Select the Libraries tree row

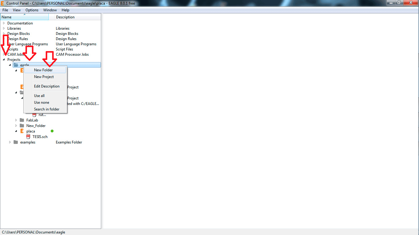click(x=14, y=28)
